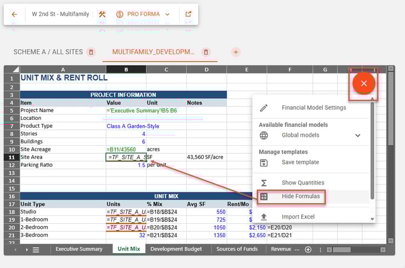Click Import Excel
405x268 pixels.
(x=298, y=217)
